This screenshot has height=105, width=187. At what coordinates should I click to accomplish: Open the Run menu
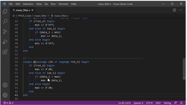click(x=53, y=4)
